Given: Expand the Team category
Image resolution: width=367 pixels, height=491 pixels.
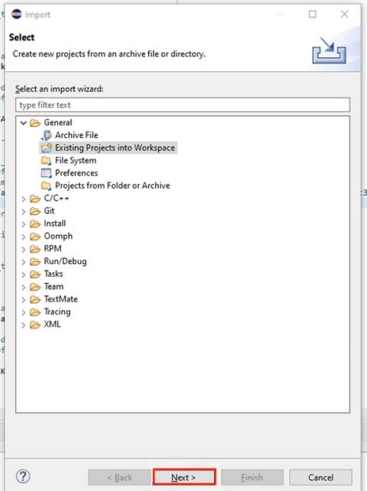Looking at the screenshot, I should tap(24, 287).
